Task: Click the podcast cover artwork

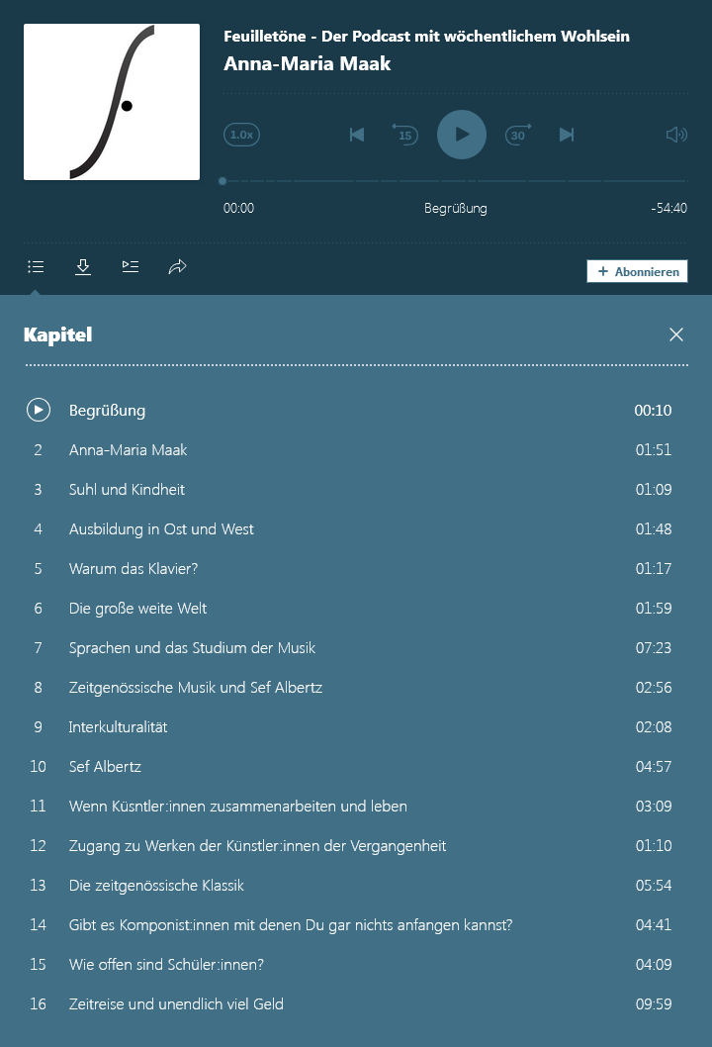Action: click(112, 102)
